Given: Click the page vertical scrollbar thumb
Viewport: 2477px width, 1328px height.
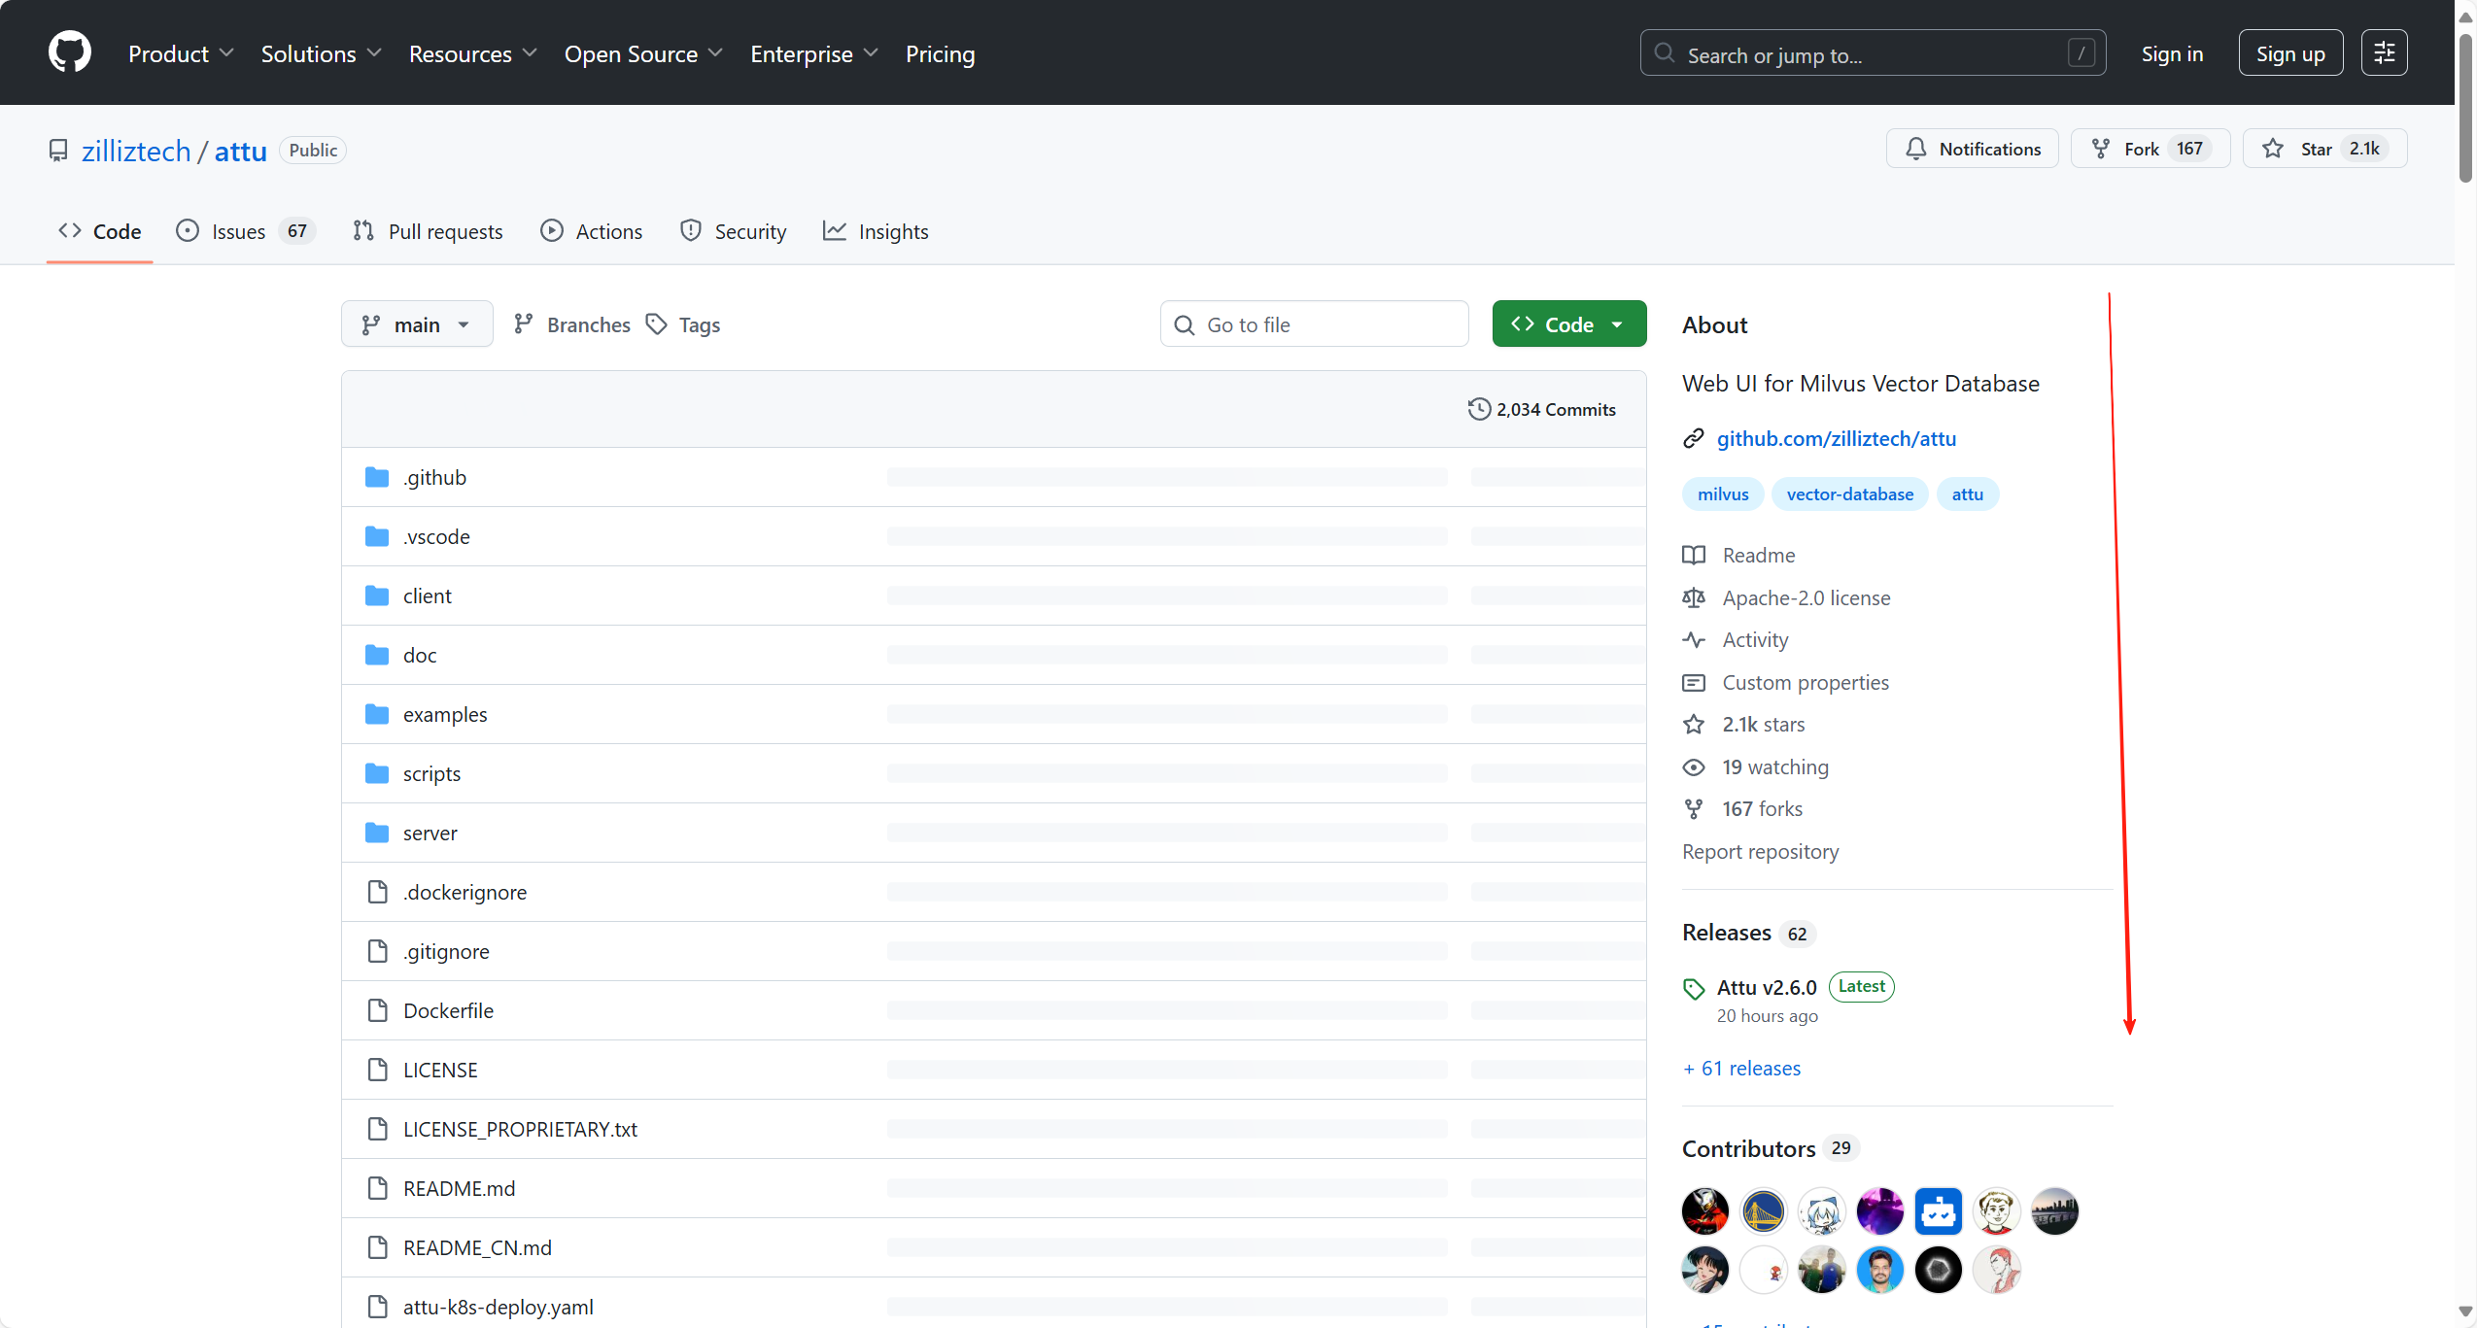Looking at the screenshot, I should [2465, 107].
